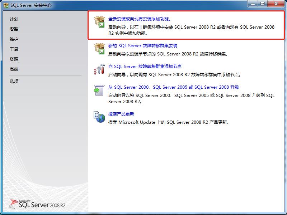Image resolution: width=287 pixels, height=215 pixels.
Task: Click the green upgrade arrow icon
Action: [x=98, y=89]
